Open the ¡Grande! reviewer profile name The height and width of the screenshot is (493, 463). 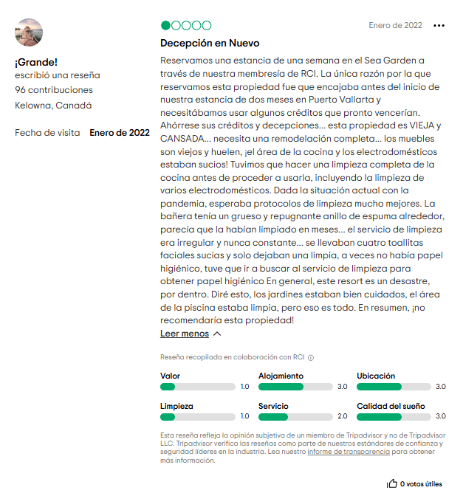coord(36,61)
